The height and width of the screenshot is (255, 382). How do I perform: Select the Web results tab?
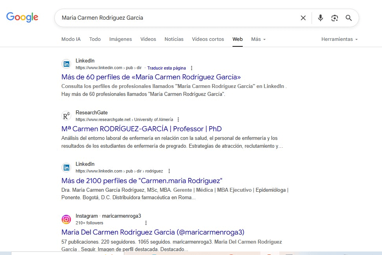(x=238, y=39)
